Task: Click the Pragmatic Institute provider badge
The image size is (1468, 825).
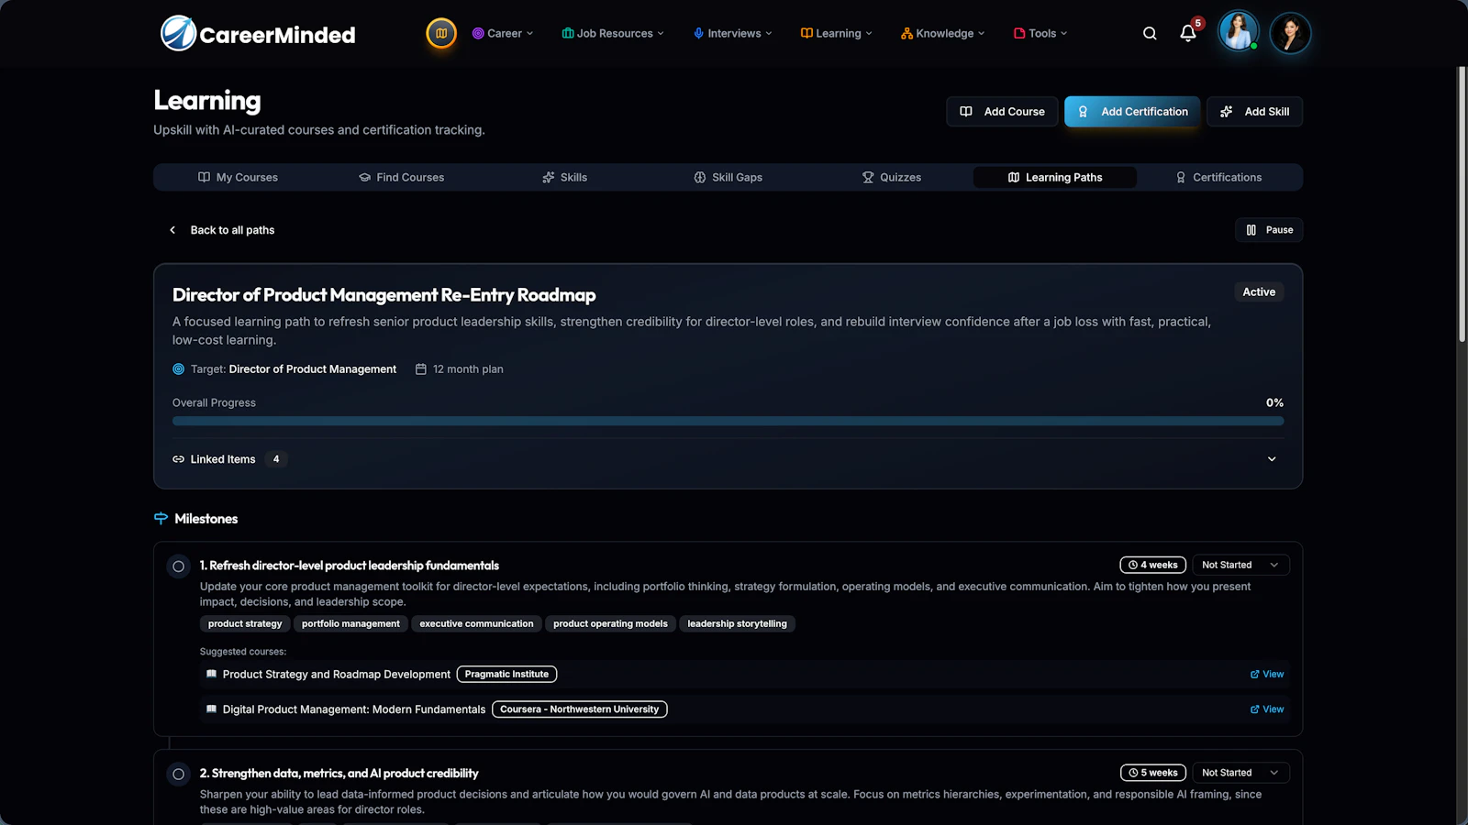Action: [x=506, y=674]
